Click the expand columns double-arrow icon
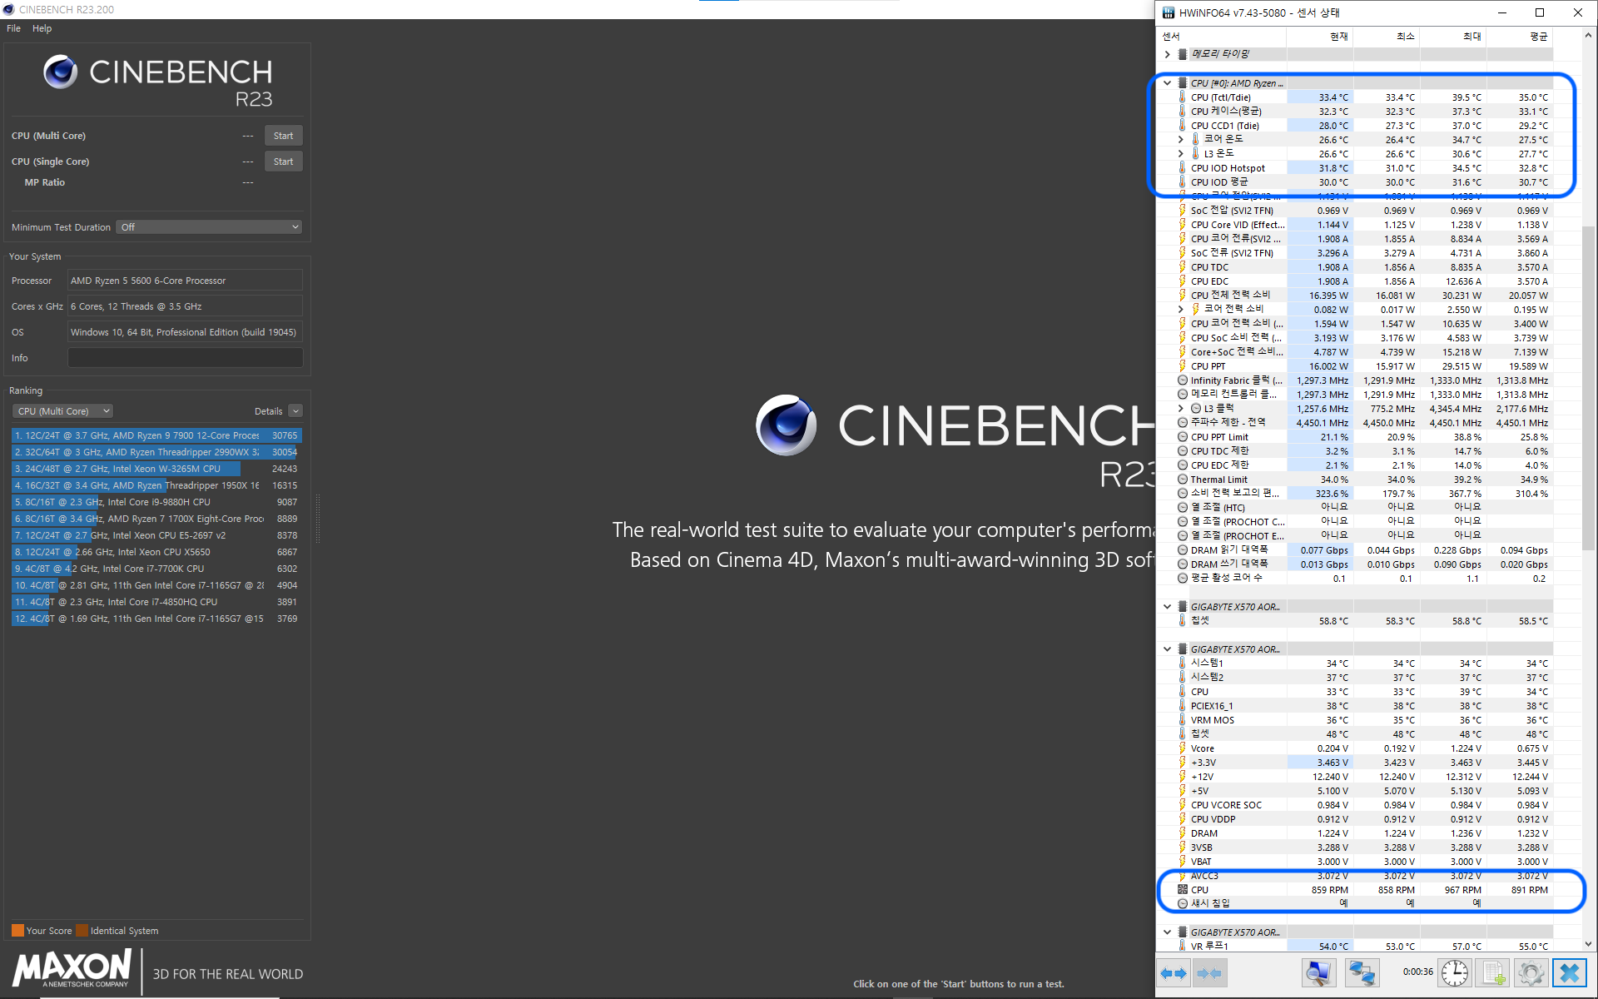Viewport: 1598px width, 999px height. coord(1174,973)
